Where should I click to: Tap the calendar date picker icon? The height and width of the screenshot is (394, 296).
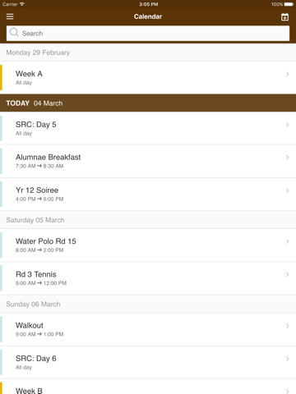click(284, 17)
